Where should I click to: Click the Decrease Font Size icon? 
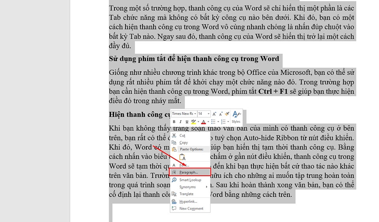[221, 114]
